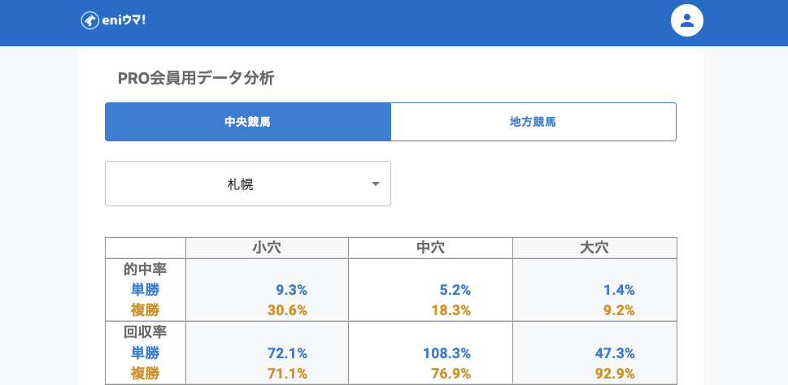The image size is (788, 385).
Task: Click the 的中率 row label
Action: tap(145, 269)
